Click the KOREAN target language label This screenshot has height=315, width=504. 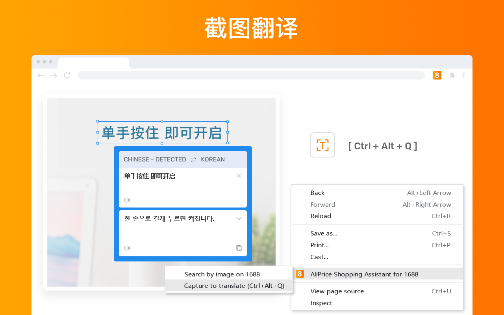[x=213, y=159]
